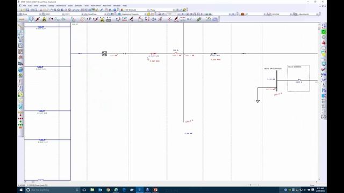Open the Help menu
This screenshot has height=193, width=344.
(x=125, y=6)
